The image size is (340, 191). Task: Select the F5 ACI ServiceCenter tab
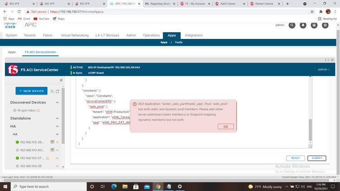(x=40, y=52)
